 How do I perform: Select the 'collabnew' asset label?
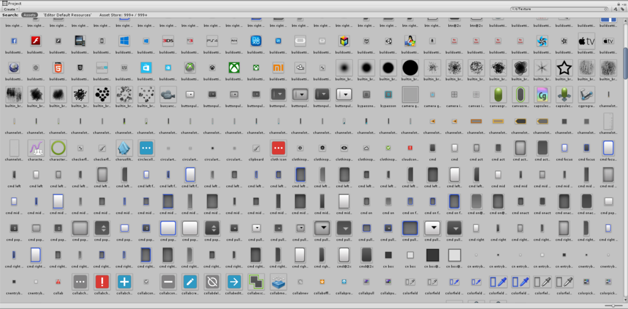pyautogui.click(x=300, y=293)
